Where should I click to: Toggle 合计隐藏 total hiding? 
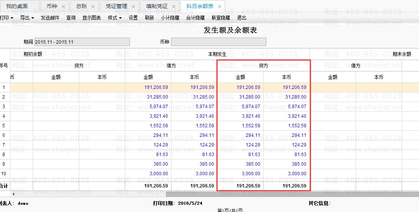point(195,18)
